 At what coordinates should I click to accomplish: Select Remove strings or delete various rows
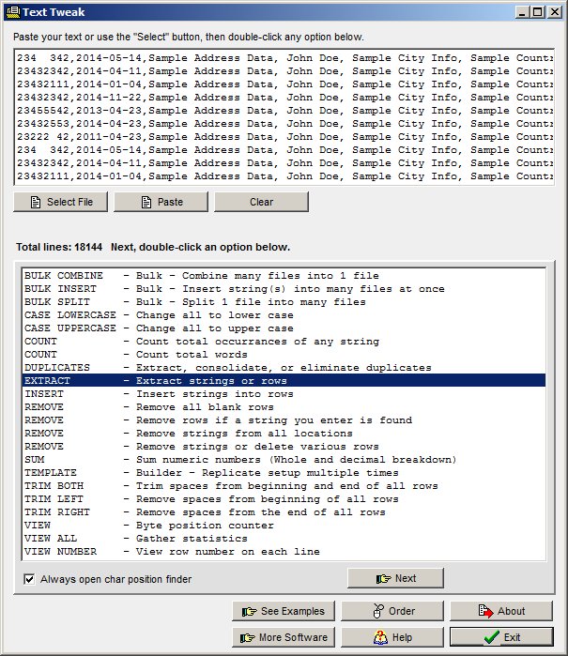(284, 447)
